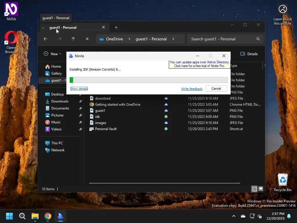Show hidden system tray icons
Viewport: 297px width, 223px height.
pos(234,216)
